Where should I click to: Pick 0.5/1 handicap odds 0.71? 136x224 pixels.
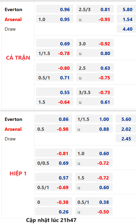(55, 77)
